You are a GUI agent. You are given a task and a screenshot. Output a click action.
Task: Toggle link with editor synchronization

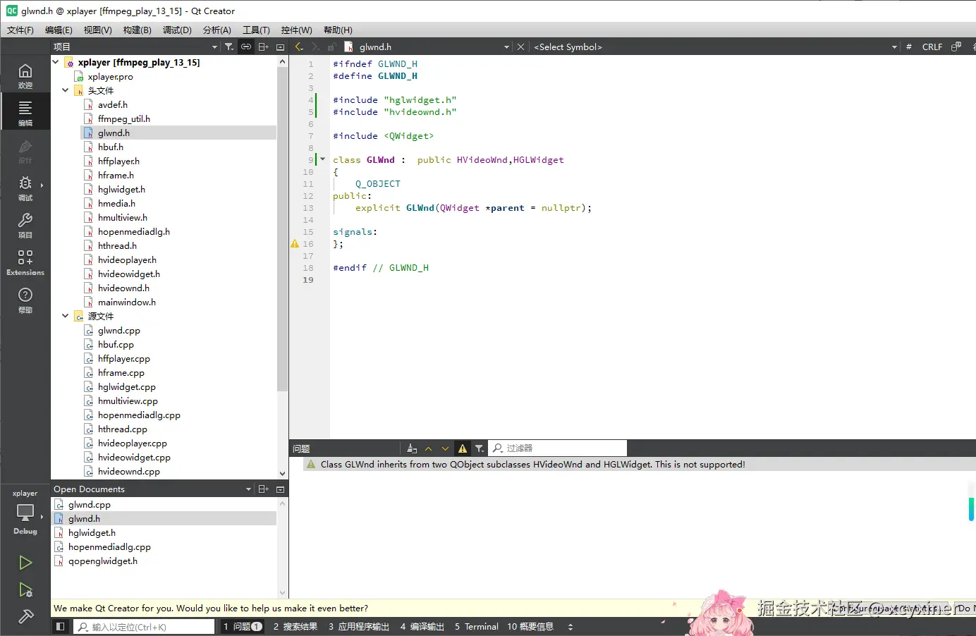point(246,47)
